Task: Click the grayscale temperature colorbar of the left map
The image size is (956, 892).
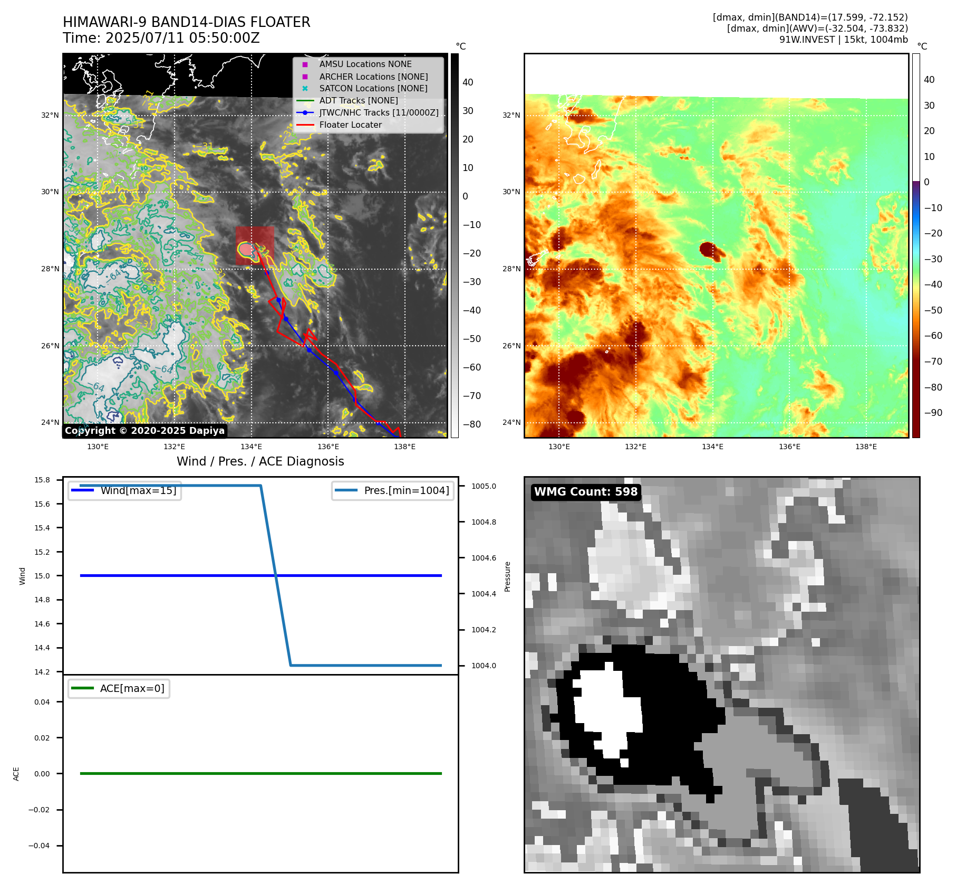Action: tap(455, 245)
